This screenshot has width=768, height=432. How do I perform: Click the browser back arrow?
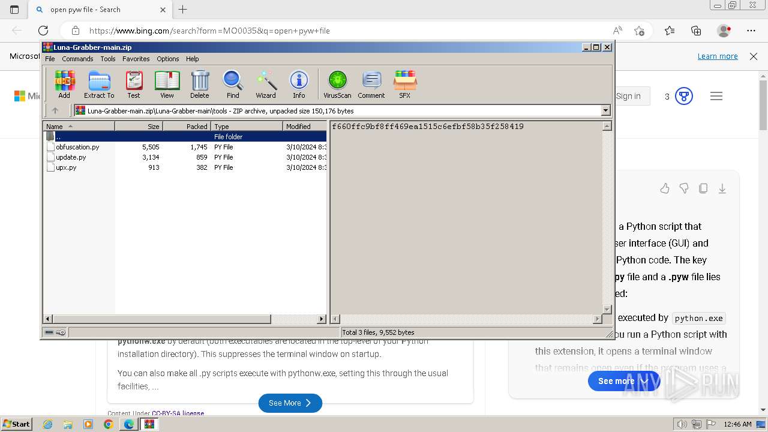coord(17,31)
